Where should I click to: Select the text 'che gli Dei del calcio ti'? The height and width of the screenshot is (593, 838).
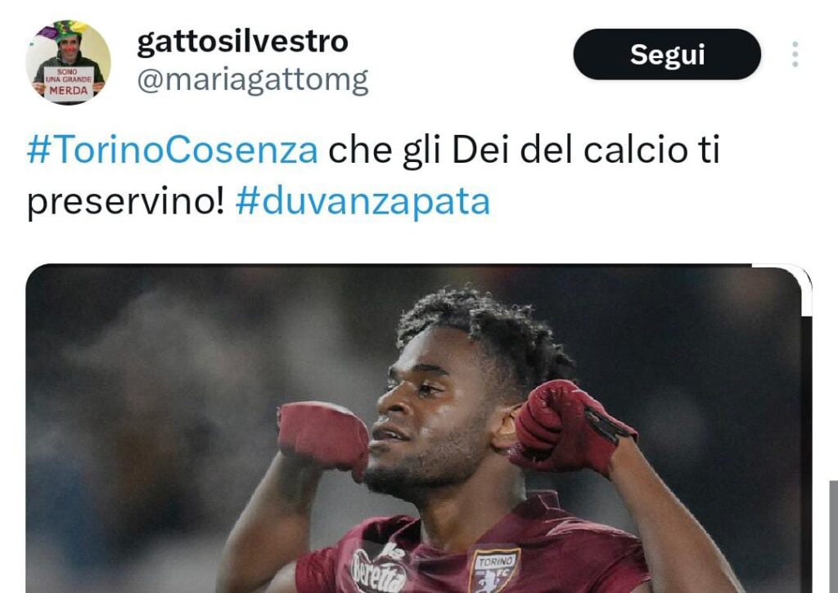(x=524, y=150)
